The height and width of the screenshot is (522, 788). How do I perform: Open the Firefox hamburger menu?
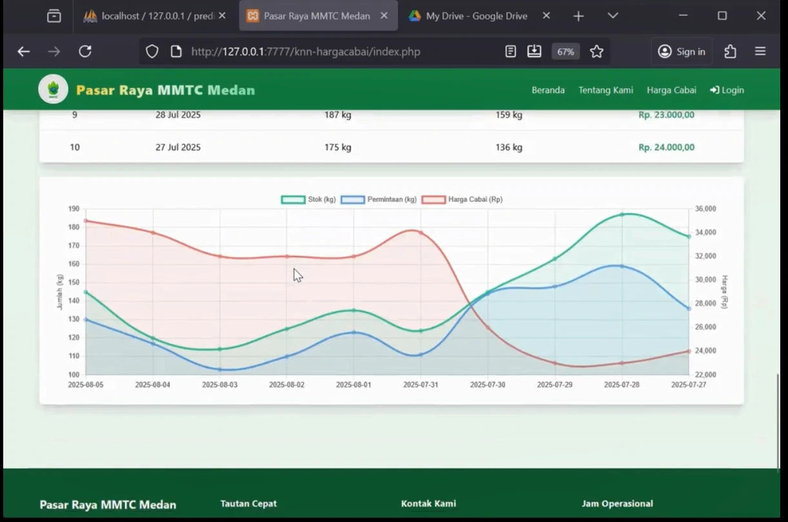(760, 51)
